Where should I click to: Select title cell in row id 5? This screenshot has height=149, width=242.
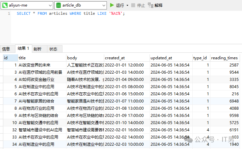pyautogui.click(x=42, y=87)
